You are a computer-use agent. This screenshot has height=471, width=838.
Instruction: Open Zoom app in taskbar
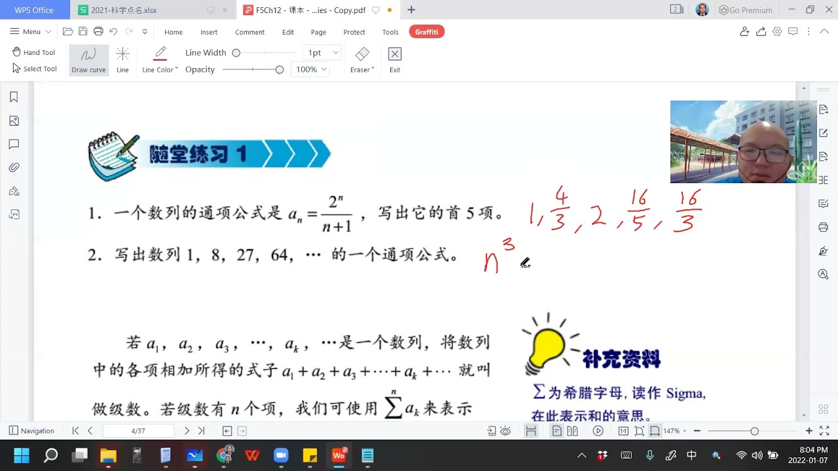point(281,455)
